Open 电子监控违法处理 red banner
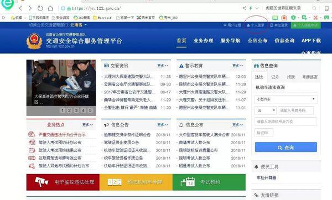The image size is (332, 200). point(63,182)
